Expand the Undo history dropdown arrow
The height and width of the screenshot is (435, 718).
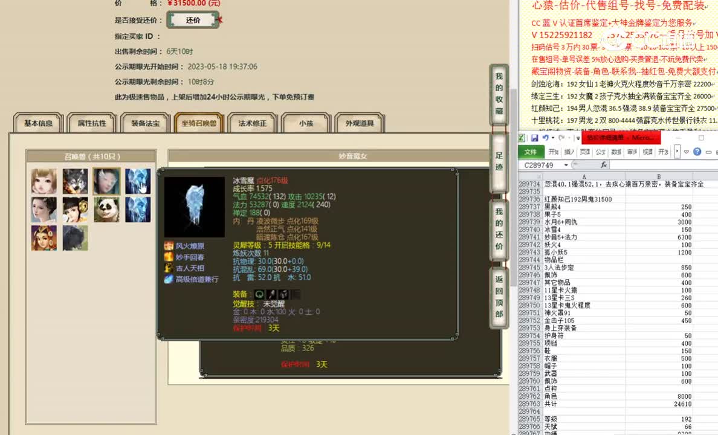552,138
